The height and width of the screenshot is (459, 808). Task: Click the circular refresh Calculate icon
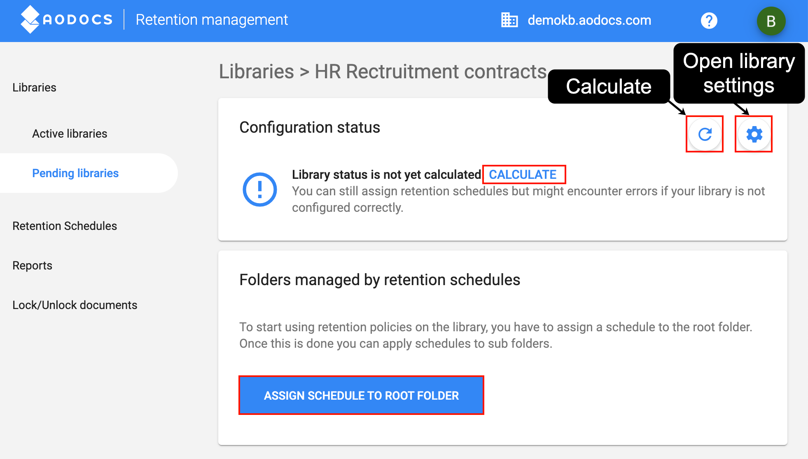pos(705,134)
